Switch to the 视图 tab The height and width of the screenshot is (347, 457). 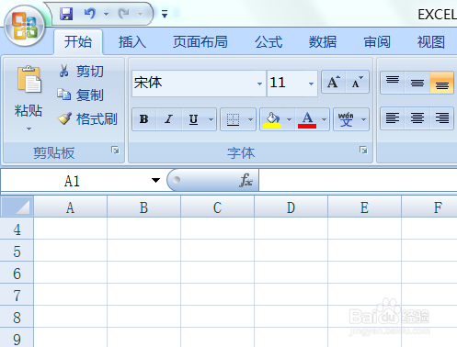click(431, 42)
